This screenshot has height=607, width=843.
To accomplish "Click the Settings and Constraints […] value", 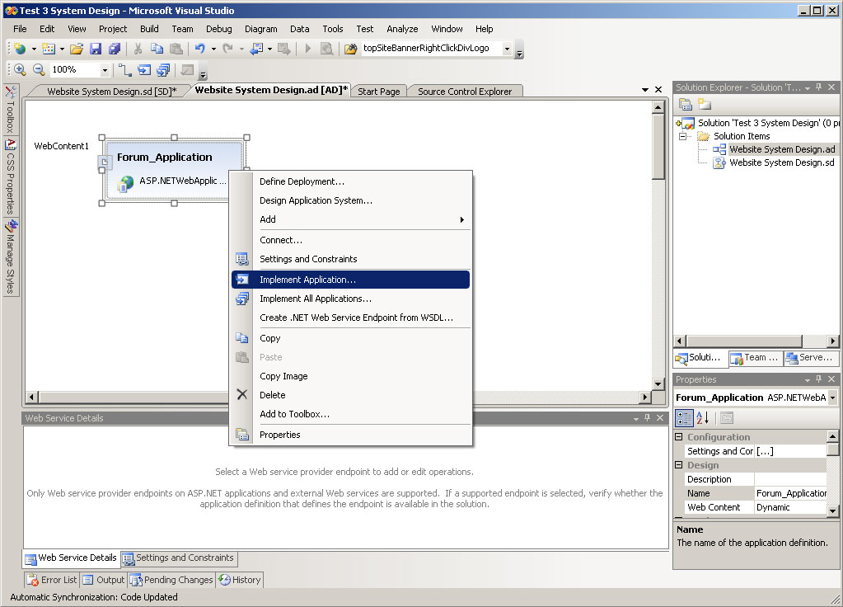I will pyautogui.click(x=790, y=451).
